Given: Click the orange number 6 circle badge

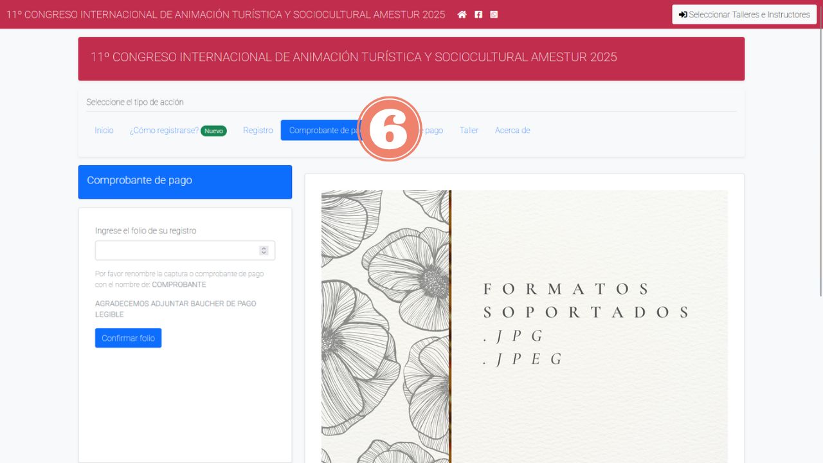Looking at the screenshot, I should click(389, 129).
